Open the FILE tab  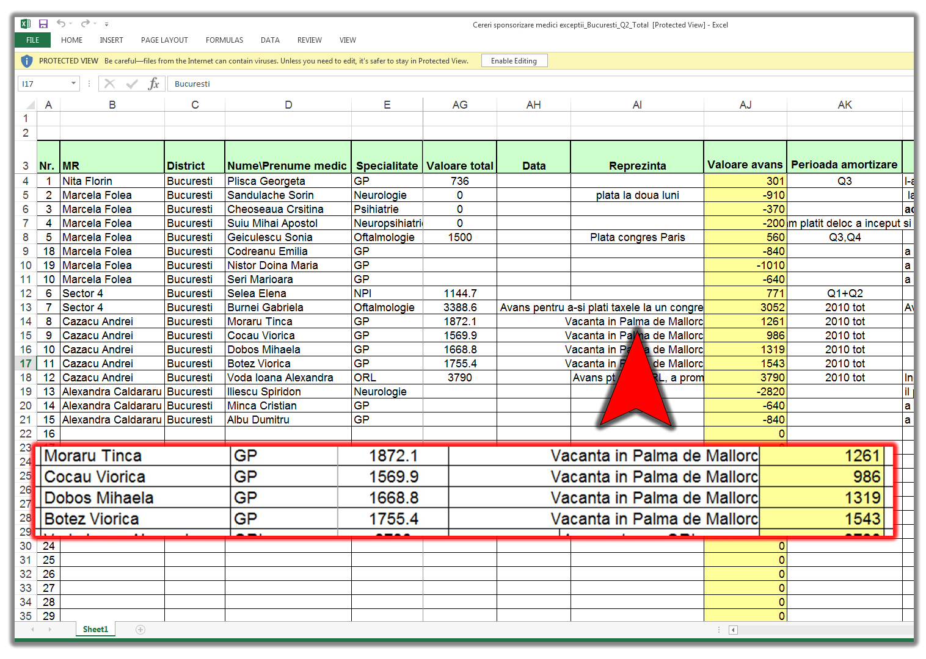[33, 40]
